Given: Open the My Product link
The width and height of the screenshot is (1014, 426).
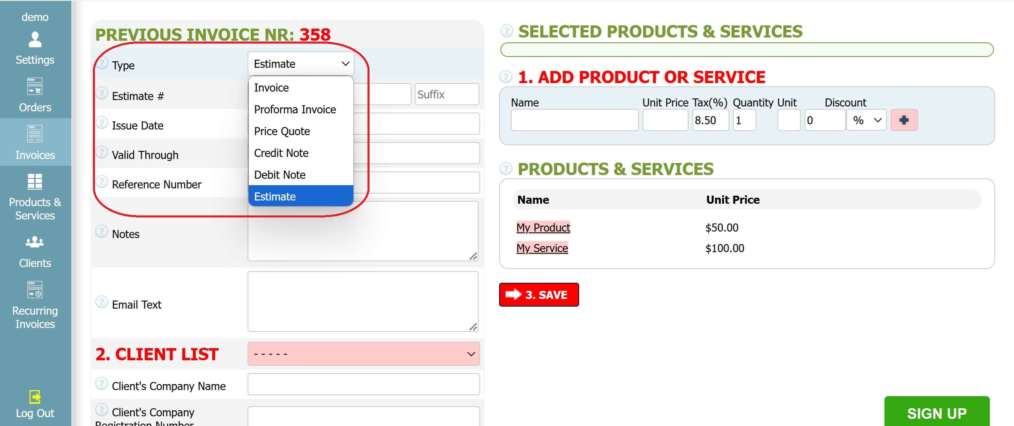Looking at the screenshot, I should [x=543, y=228].
